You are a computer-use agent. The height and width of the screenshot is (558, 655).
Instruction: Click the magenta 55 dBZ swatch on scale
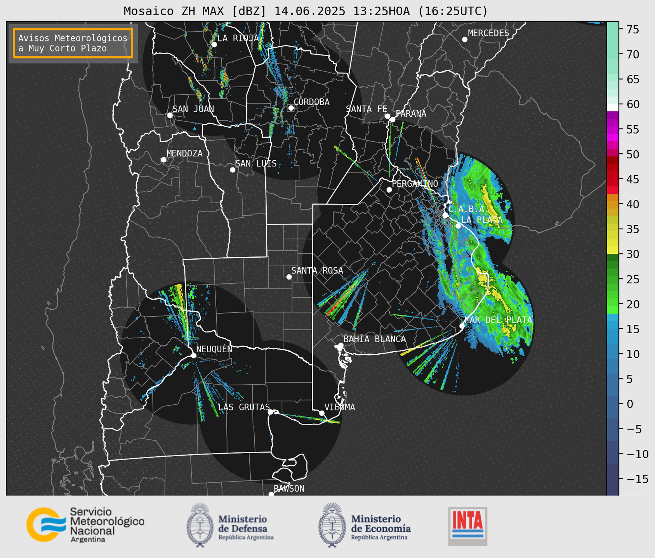613,130
